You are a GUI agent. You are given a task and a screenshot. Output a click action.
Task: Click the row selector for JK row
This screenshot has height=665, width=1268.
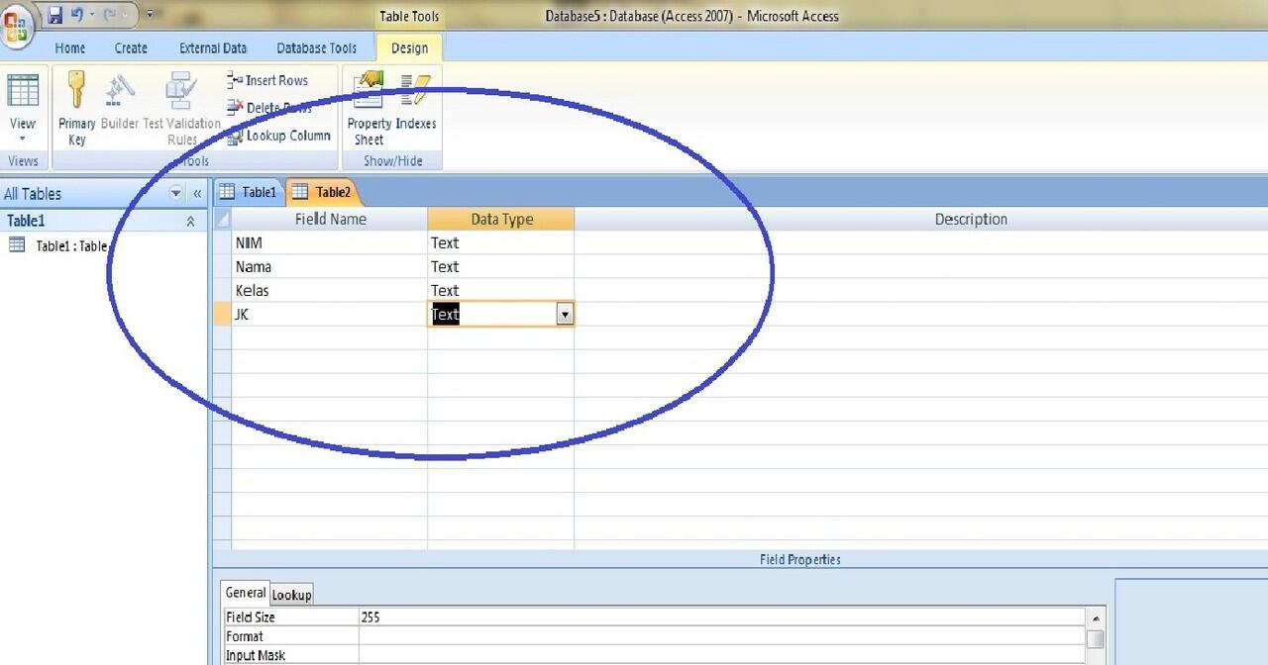click(222, 314)
